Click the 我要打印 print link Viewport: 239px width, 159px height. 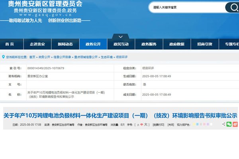click(159, 125)
